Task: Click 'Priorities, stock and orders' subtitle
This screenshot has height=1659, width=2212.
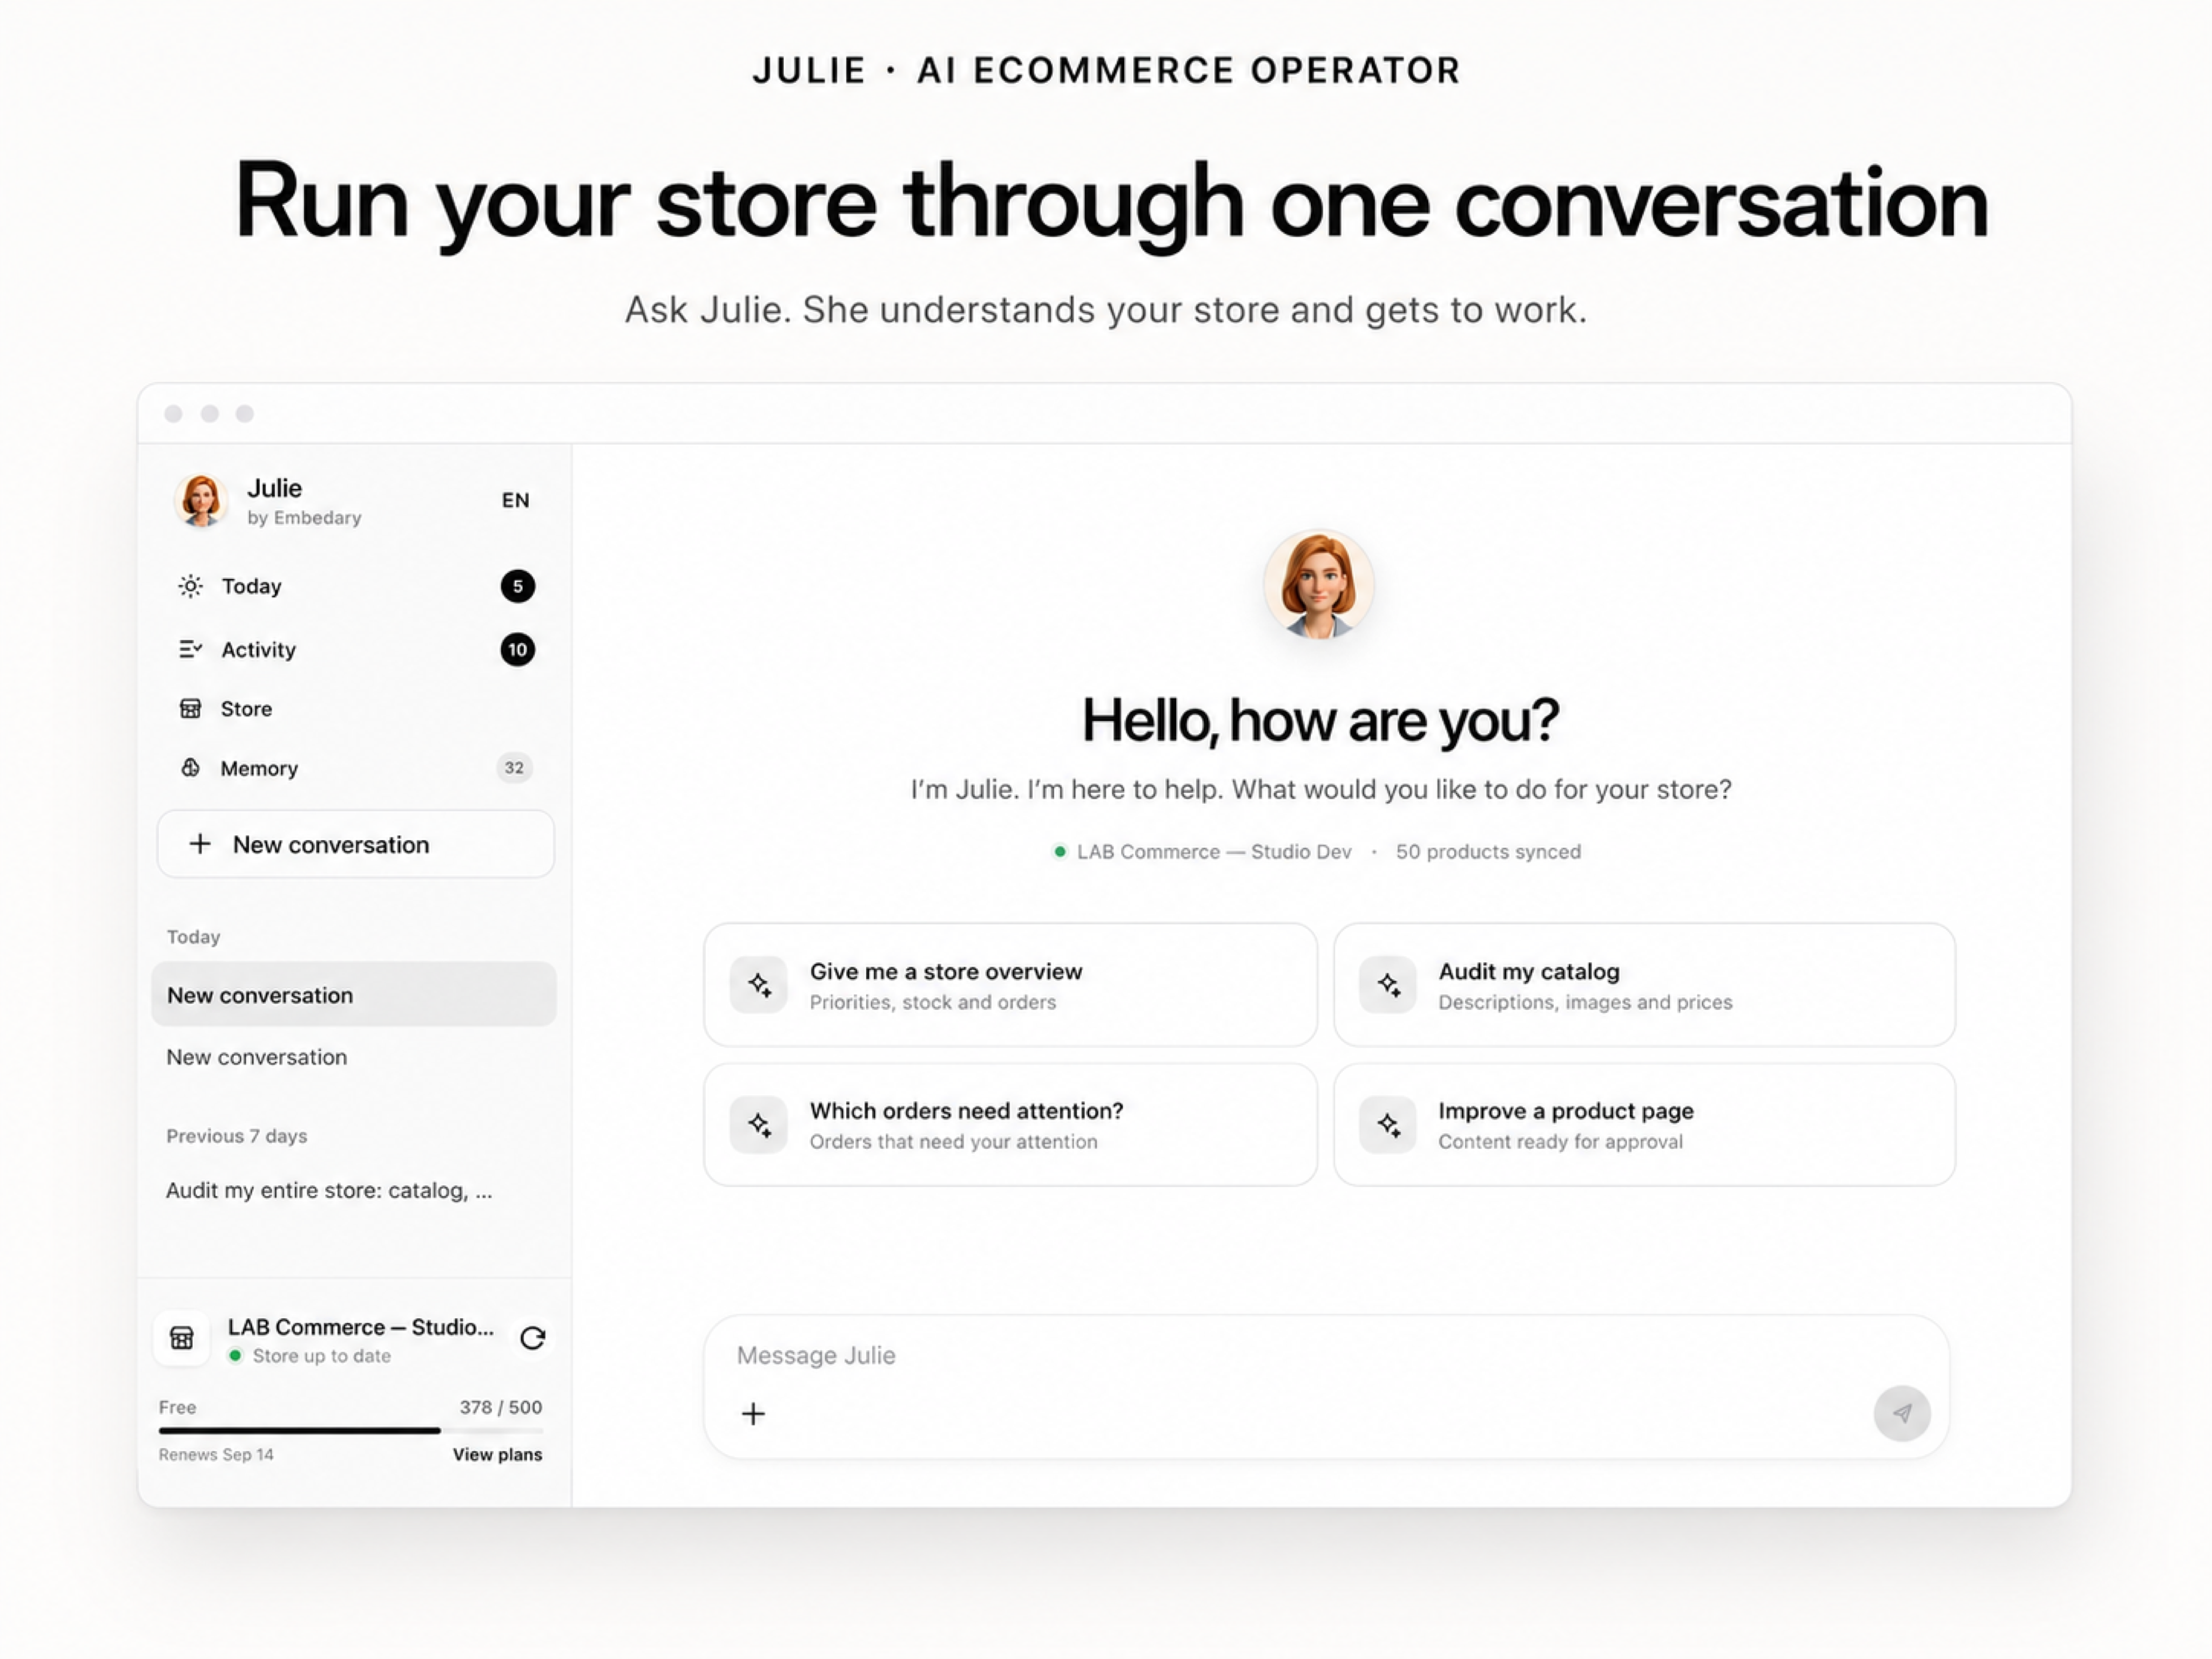Action: (933, 1002)
